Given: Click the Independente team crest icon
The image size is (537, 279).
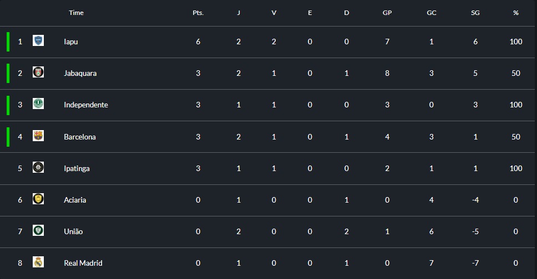Looking at the screenshot, I should coord(38,104).
